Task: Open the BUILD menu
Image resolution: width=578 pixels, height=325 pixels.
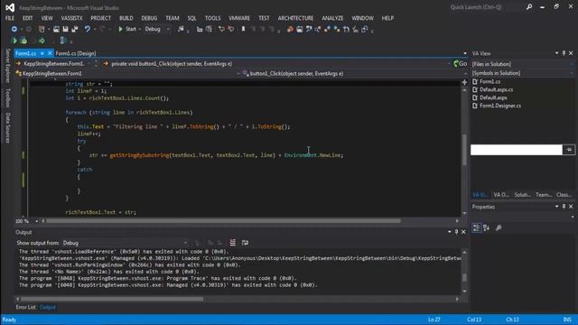Action: pos(126,18)
